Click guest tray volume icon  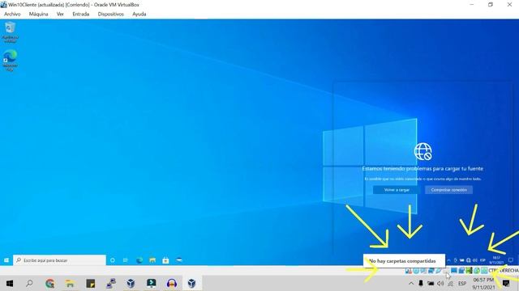click(x=474, y=260)
